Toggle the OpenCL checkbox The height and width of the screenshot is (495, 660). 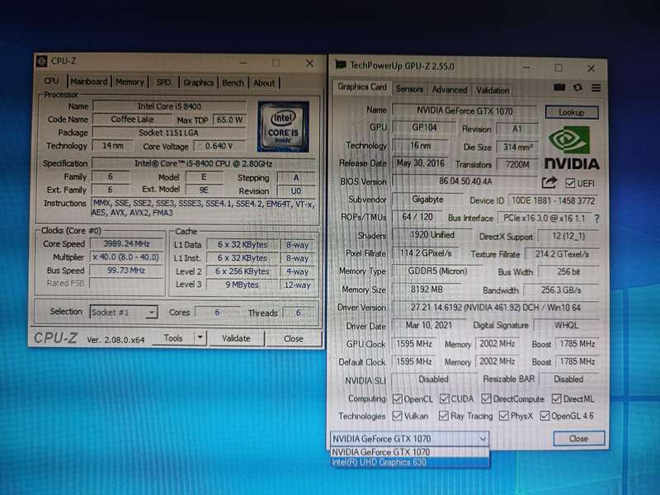pyautogui.click(x=397, y=398)
